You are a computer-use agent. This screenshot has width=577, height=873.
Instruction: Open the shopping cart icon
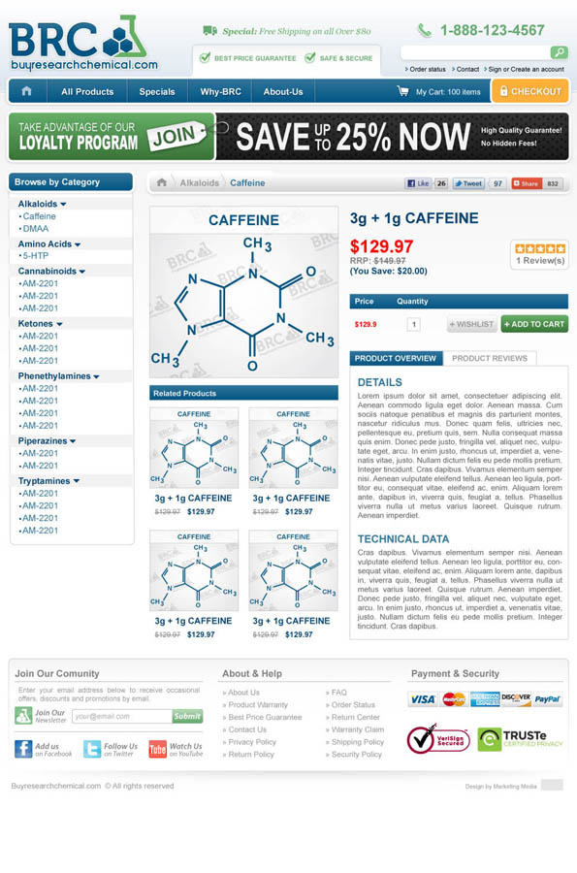click(402, 91)
